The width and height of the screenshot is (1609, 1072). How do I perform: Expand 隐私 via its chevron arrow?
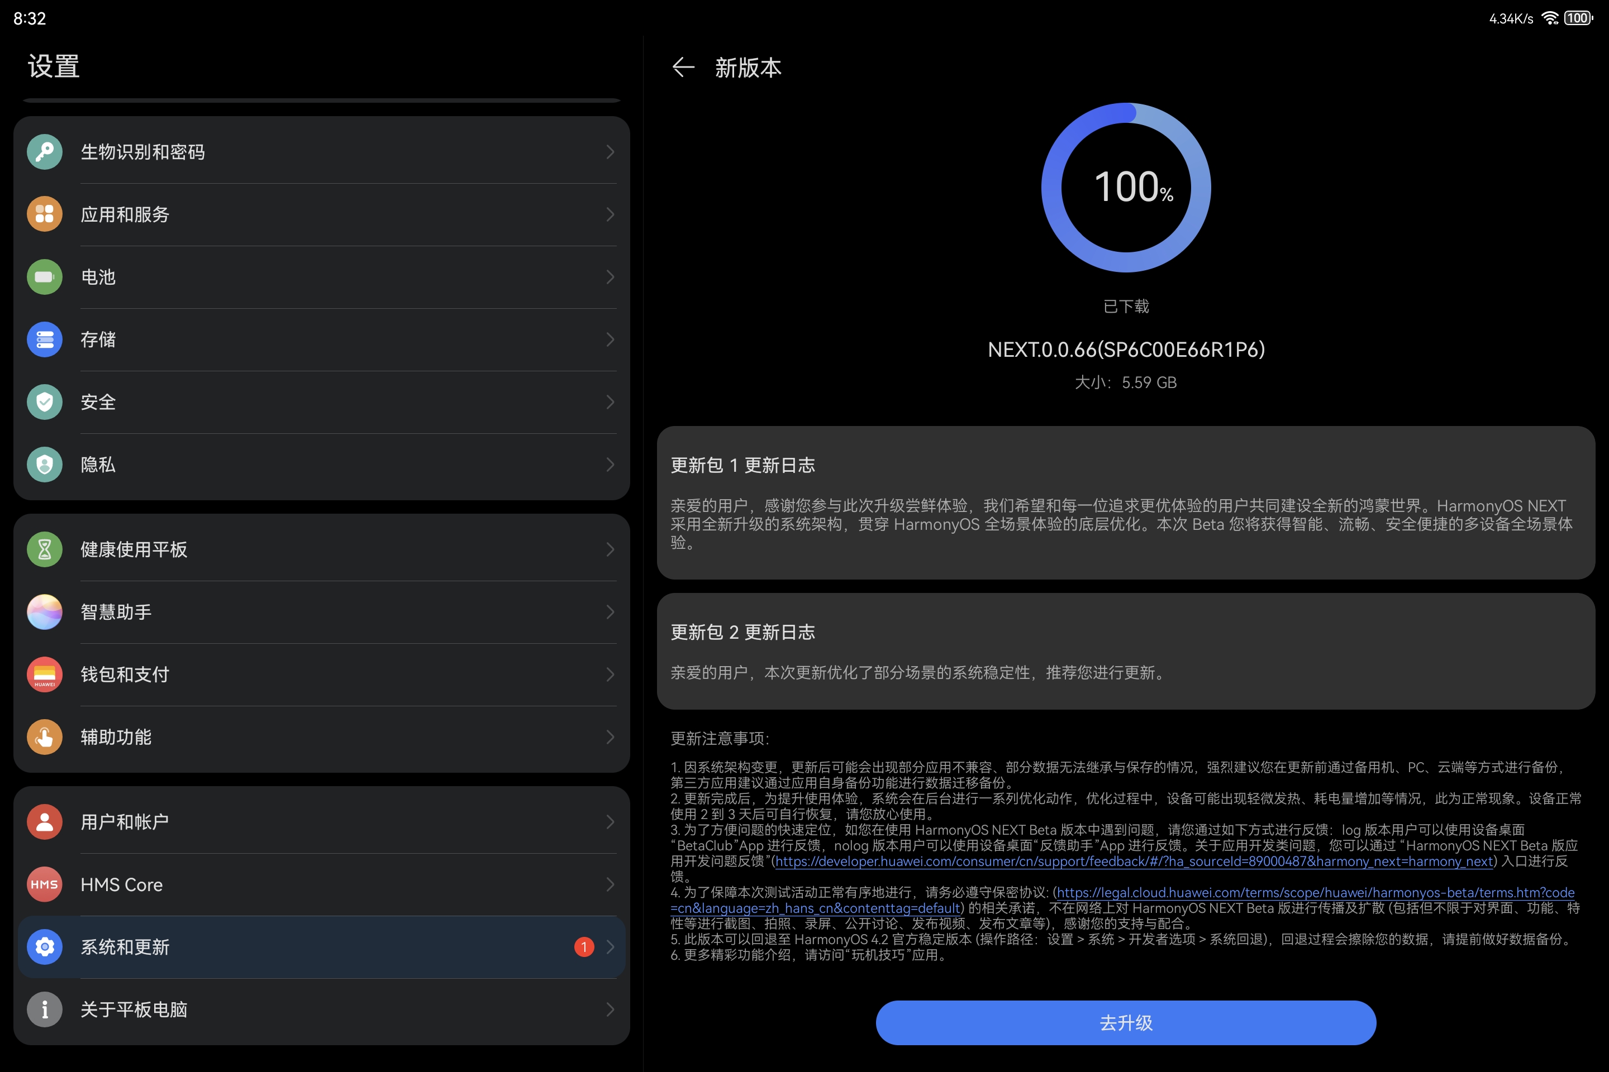point(610,465)
